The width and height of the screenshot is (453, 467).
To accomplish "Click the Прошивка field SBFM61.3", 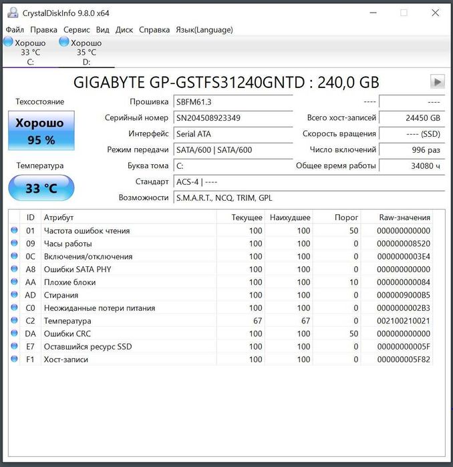I will pos(233,102).
